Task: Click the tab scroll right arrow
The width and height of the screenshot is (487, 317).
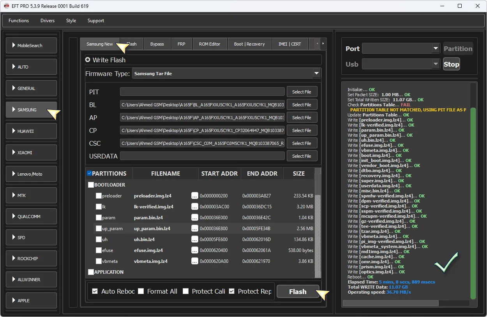Action: tap(323, 44)
